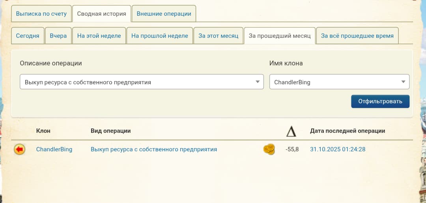The width and height of the screenshot is (426, 203).
Task: Open the 31.10.2025 01:24:28 date link
Action: point(338,149)
